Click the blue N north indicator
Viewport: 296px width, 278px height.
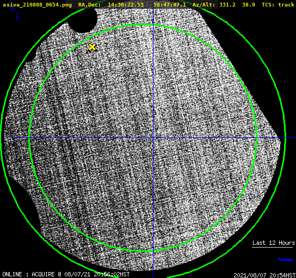click(x=13, y=9)
